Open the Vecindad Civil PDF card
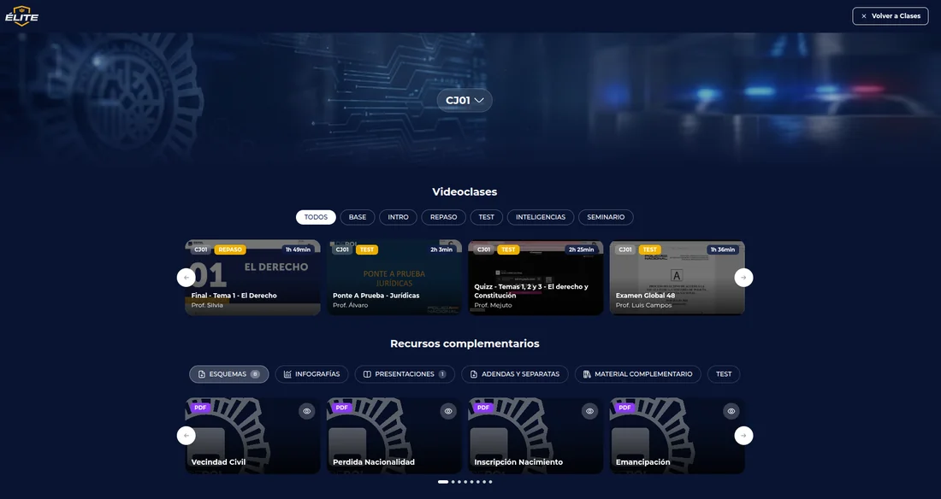 [252, 436]
